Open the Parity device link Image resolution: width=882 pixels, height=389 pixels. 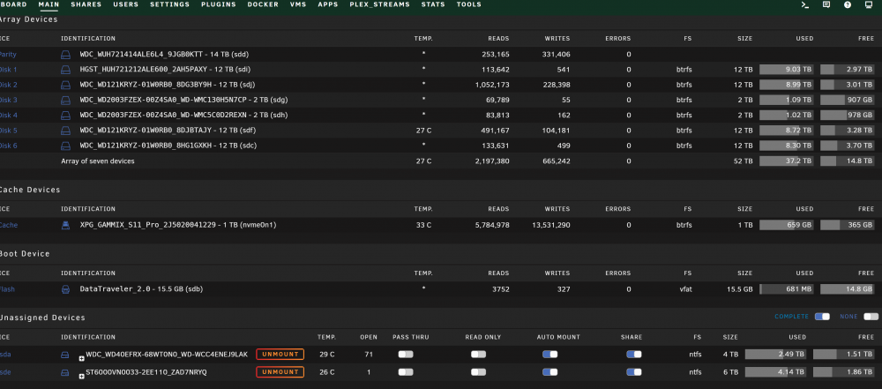click(x=9, y=55)
